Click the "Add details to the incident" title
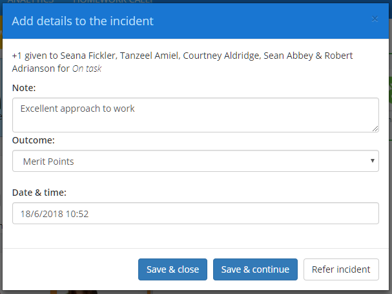Viewport: 392px width, 294px height. pos(83,21)
